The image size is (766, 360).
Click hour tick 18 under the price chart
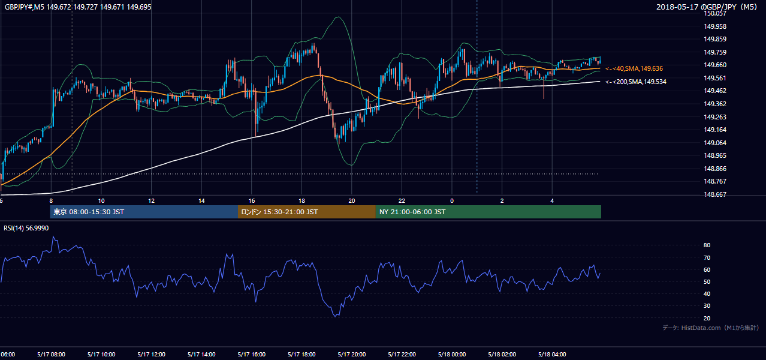[302, 201]
